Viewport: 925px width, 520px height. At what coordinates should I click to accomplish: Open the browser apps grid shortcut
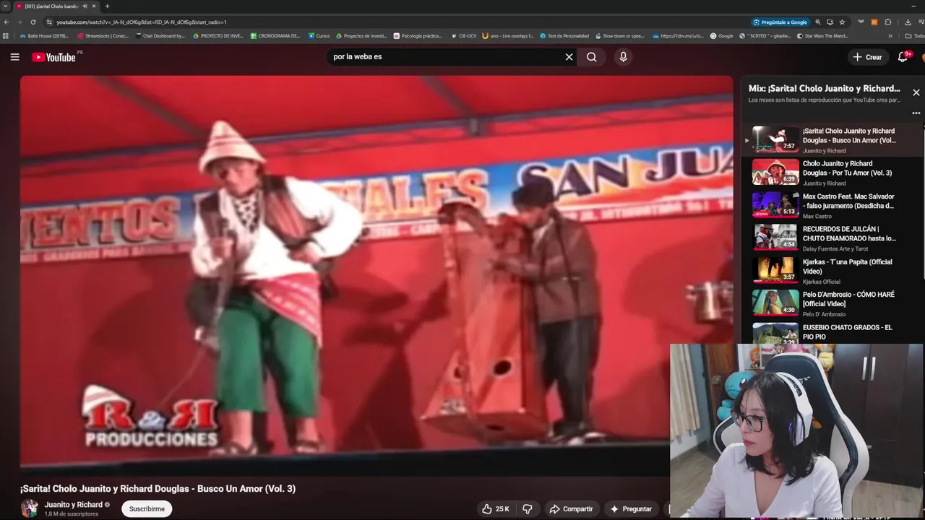(6, 35)
